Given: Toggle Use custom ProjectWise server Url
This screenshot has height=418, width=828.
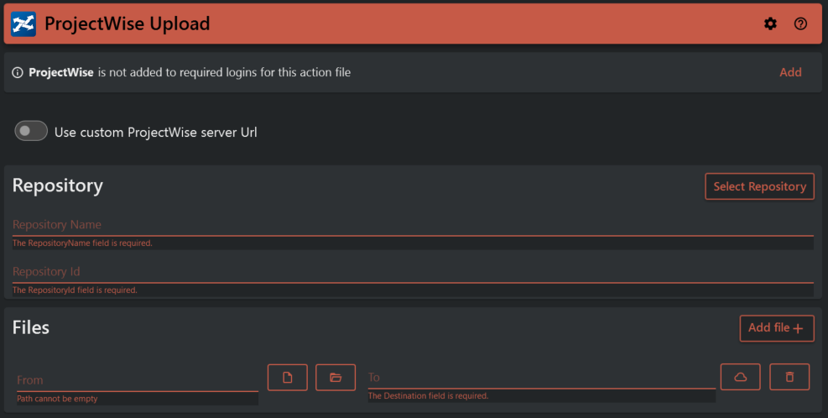Looking at the screenshot, I should tap(31, 131).
